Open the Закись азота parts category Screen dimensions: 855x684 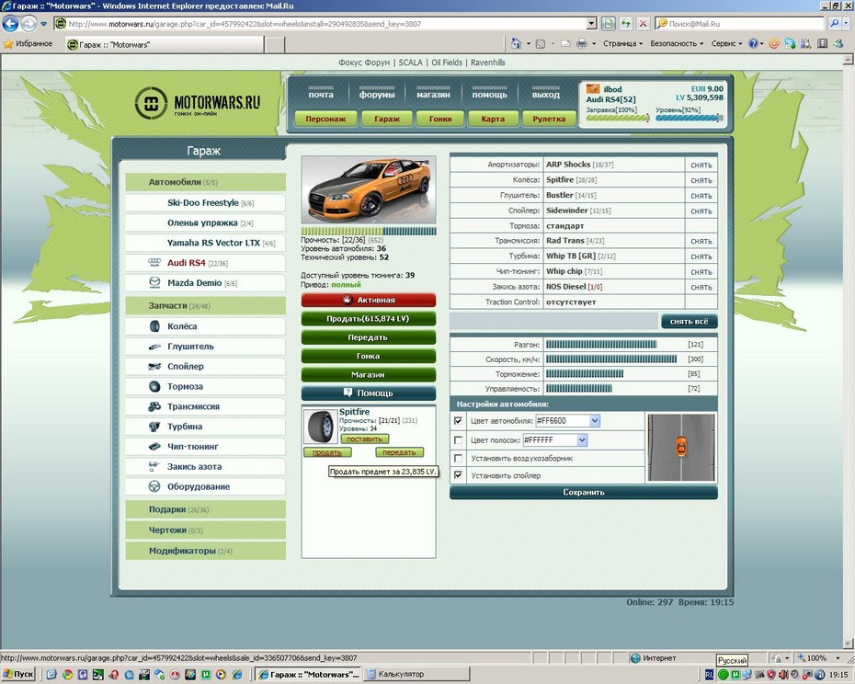[205, 467]
